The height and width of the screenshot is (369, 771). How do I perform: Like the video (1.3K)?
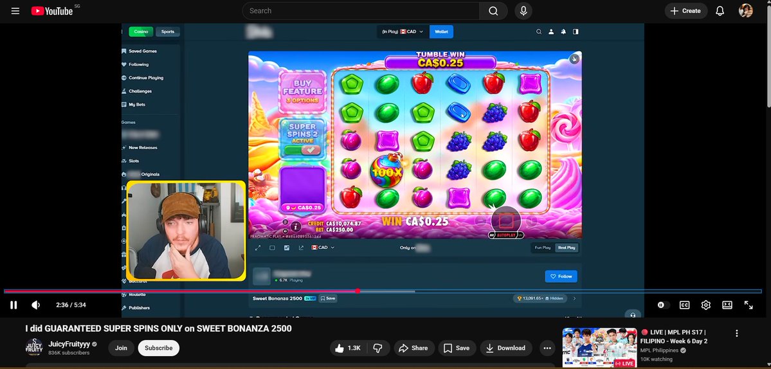tap(348, 348)
